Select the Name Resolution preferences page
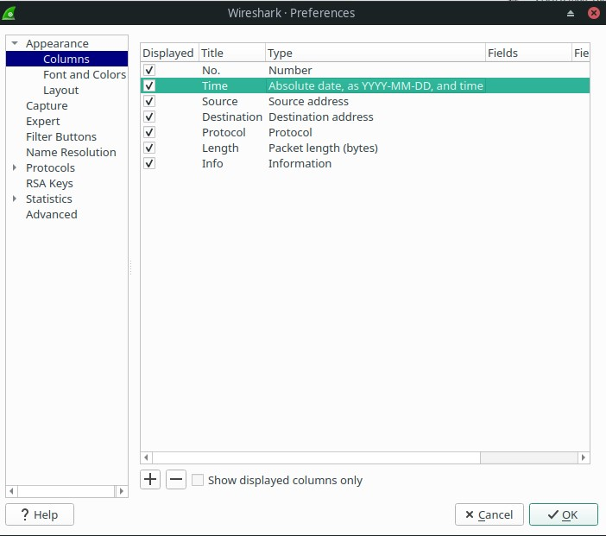The width and height of the screenshot is (606, 536). (x=71, y=152)
